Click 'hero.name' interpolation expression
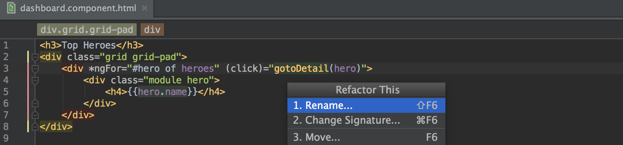The width and height of the screenshot is (623, 145). (162, 92)
